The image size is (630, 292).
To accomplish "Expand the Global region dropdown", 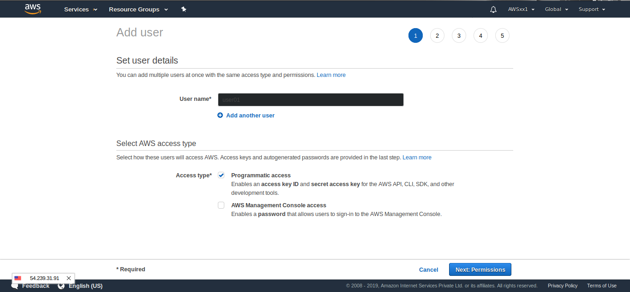I will (556, 9).
